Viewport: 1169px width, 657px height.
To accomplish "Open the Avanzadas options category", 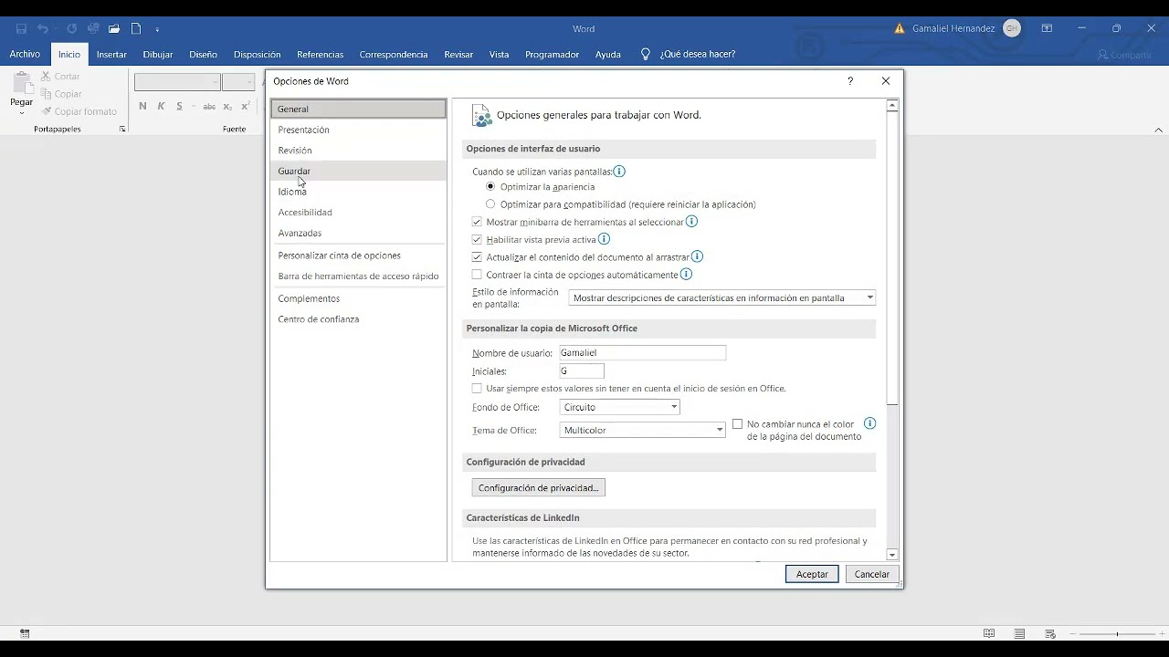I will point(358,233).
